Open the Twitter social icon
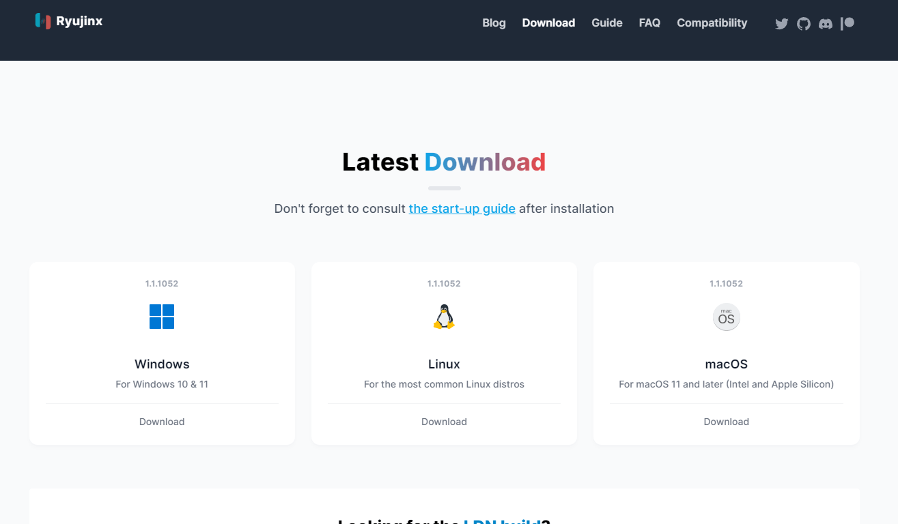The height and width of the screenshot is (524, 898). coord(782,24)
